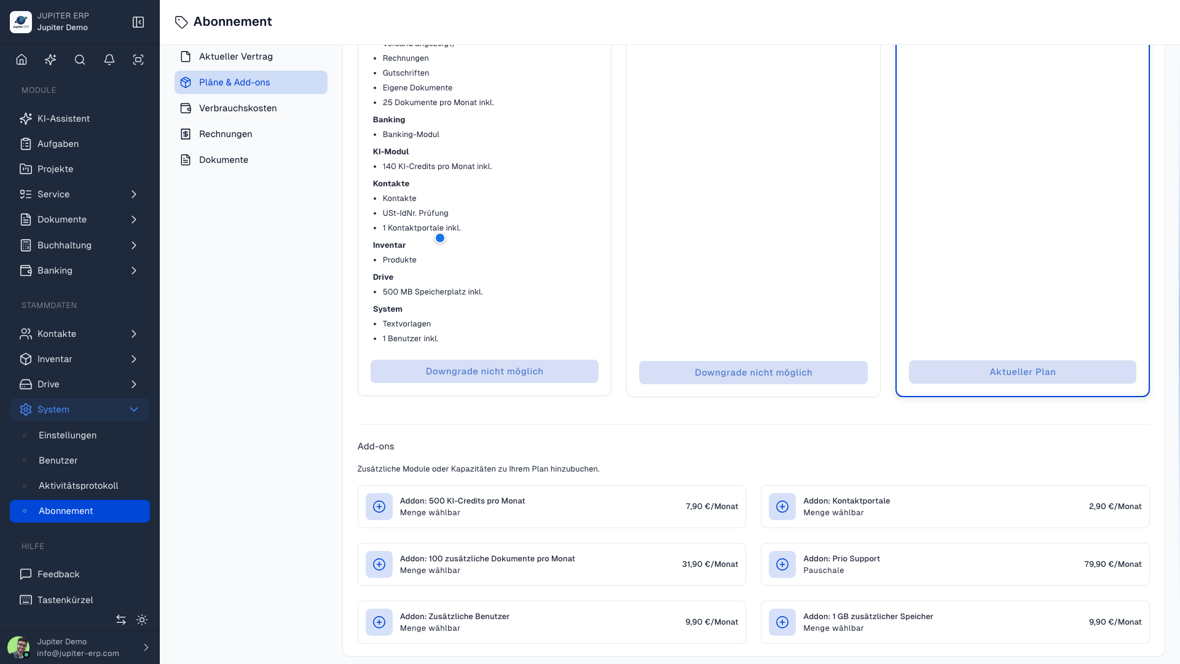Open the search magnifier icon
Screen dimensions: 1180x664
tap(80, 60)
